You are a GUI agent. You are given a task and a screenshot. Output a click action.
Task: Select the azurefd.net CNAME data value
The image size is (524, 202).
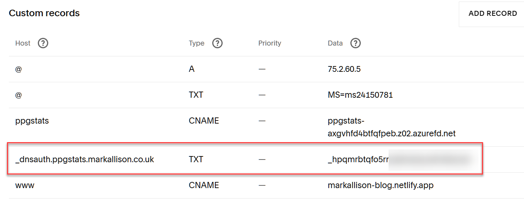click(391, 127)
